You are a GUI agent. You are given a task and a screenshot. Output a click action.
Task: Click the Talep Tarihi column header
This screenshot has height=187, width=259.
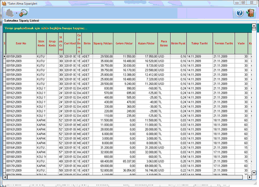pos(199,43)
